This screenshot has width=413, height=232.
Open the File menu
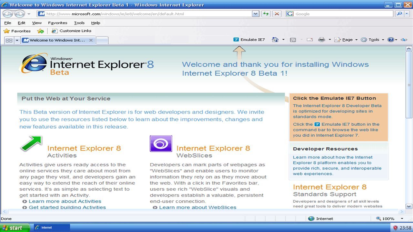coord(8,23)
